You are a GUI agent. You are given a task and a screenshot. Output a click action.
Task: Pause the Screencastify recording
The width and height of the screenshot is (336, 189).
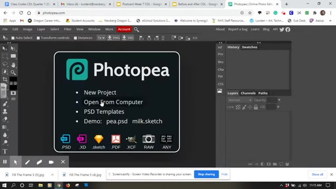pos(5,162)
